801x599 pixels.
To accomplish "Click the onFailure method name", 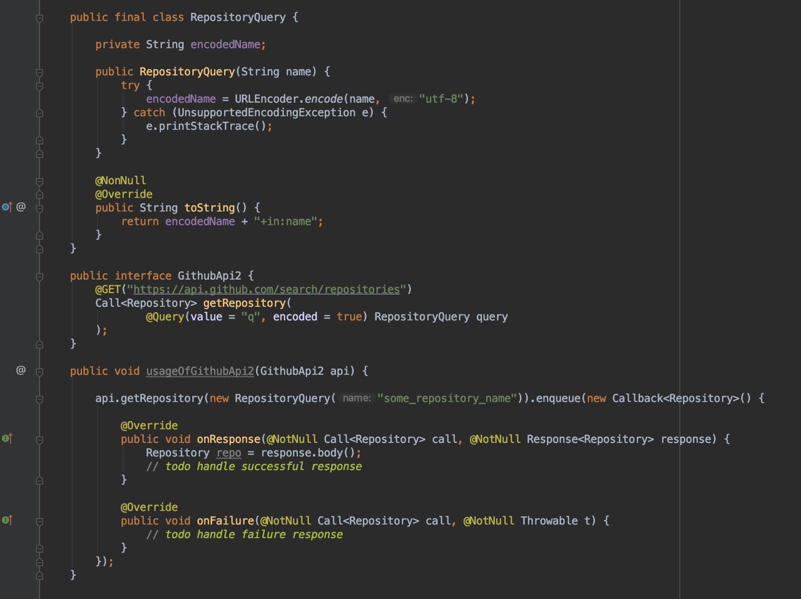I will [225, 521].
